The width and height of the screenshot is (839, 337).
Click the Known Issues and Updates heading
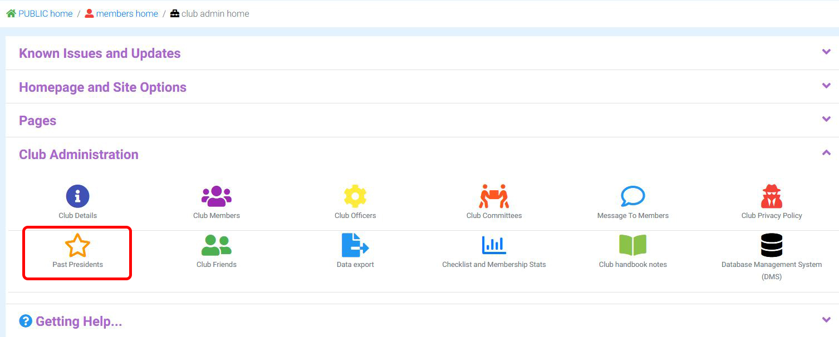(100, 53)
